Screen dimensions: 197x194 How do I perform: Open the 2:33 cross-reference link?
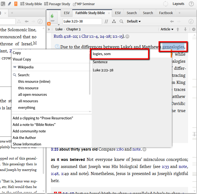tap(165, 167)
